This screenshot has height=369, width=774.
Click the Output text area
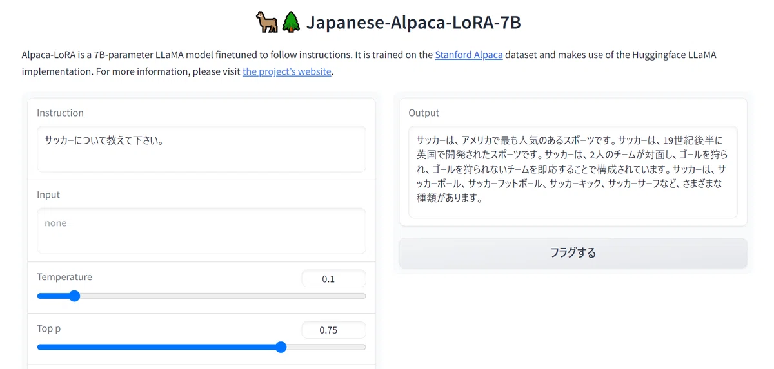[x=573, y=172]
